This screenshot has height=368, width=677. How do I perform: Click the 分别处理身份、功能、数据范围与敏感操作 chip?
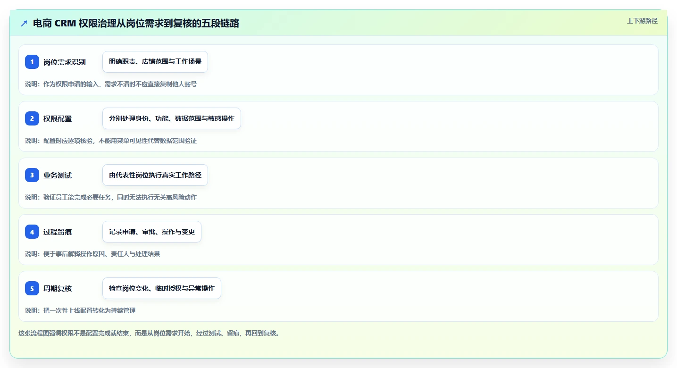pyautogui.click(x=172, y=118)
